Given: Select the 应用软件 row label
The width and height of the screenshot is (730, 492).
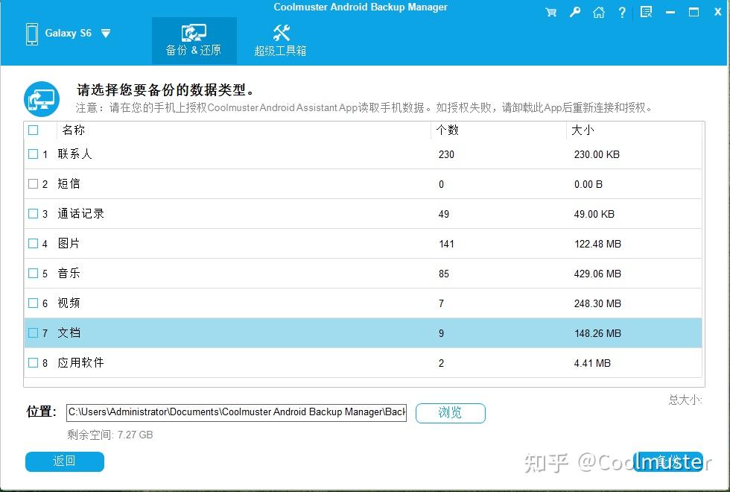Looking at the screenshot, I should click(81, 362).
